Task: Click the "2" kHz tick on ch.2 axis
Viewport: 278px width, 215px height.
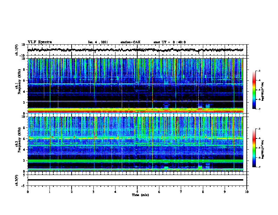Action: (x=24, y=161)
